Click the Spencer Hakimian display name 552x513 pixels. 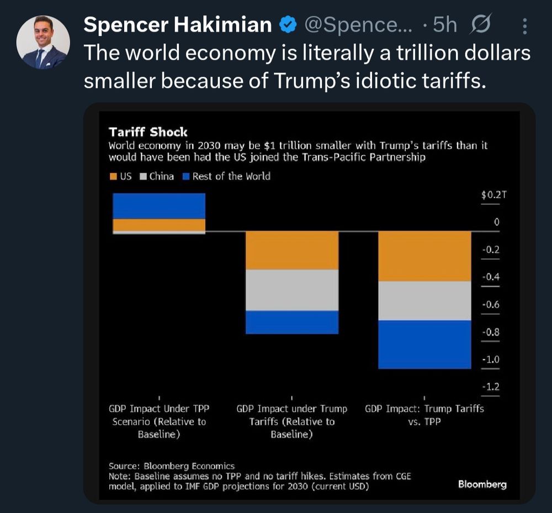coord(178,25)
